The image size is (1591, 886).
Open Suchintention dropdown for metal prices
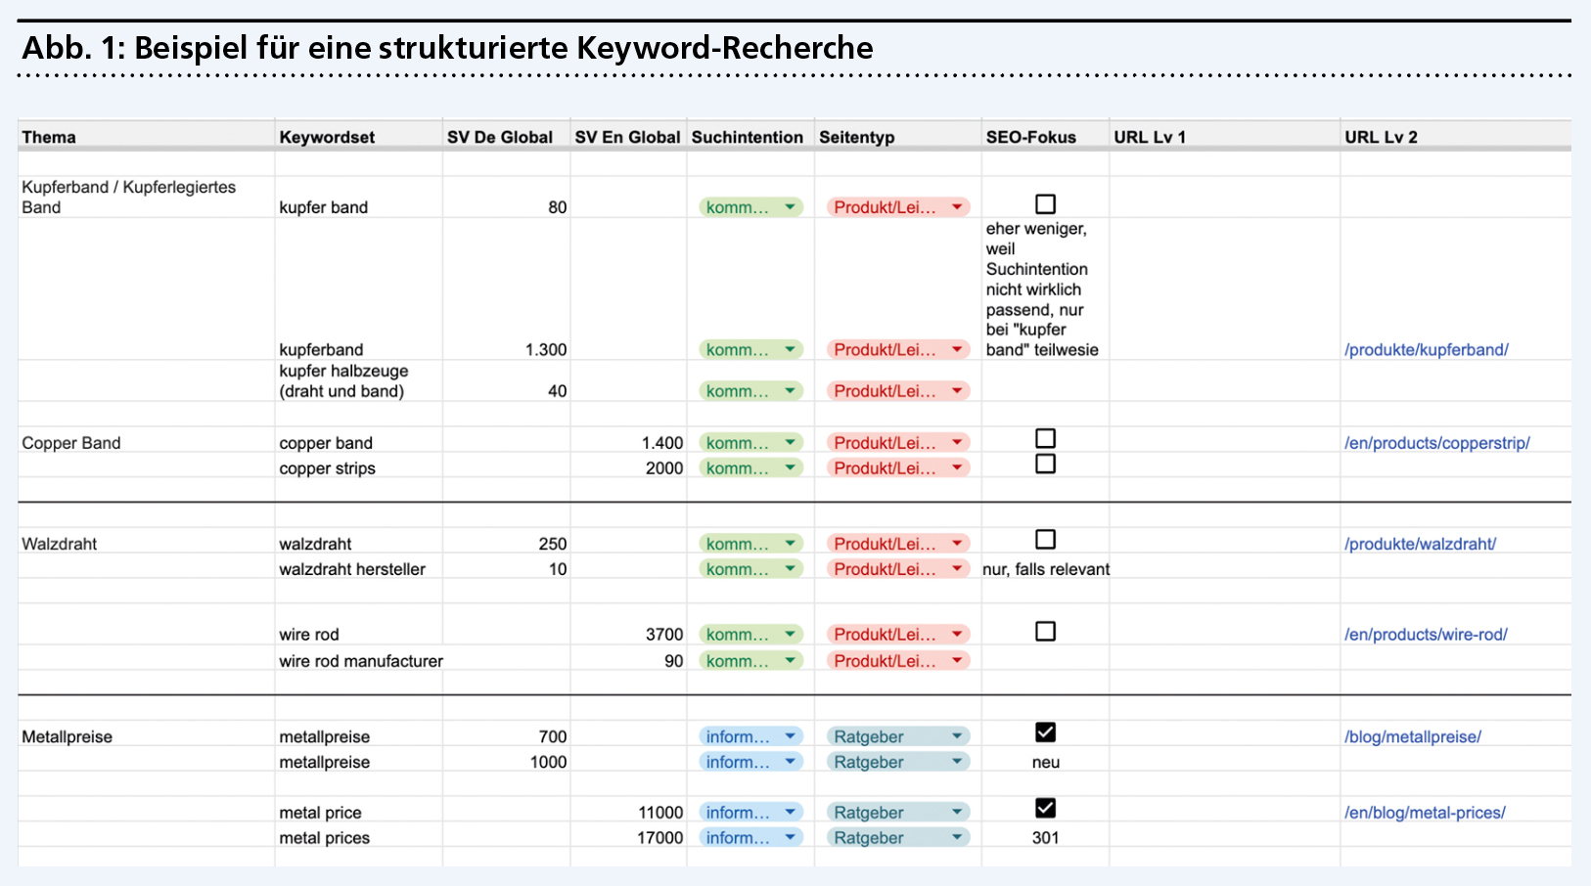[790, 838]
